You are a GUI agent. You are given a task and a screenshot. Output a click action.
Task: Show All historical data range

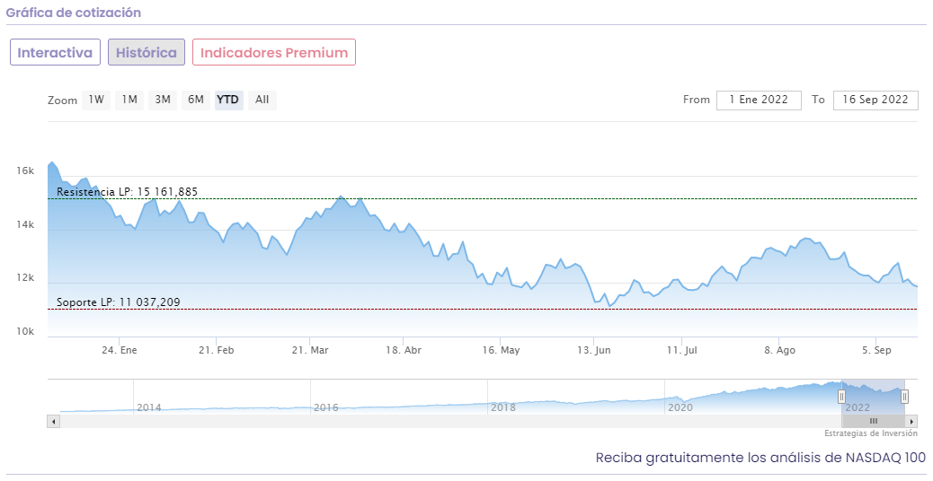point(262,100)
